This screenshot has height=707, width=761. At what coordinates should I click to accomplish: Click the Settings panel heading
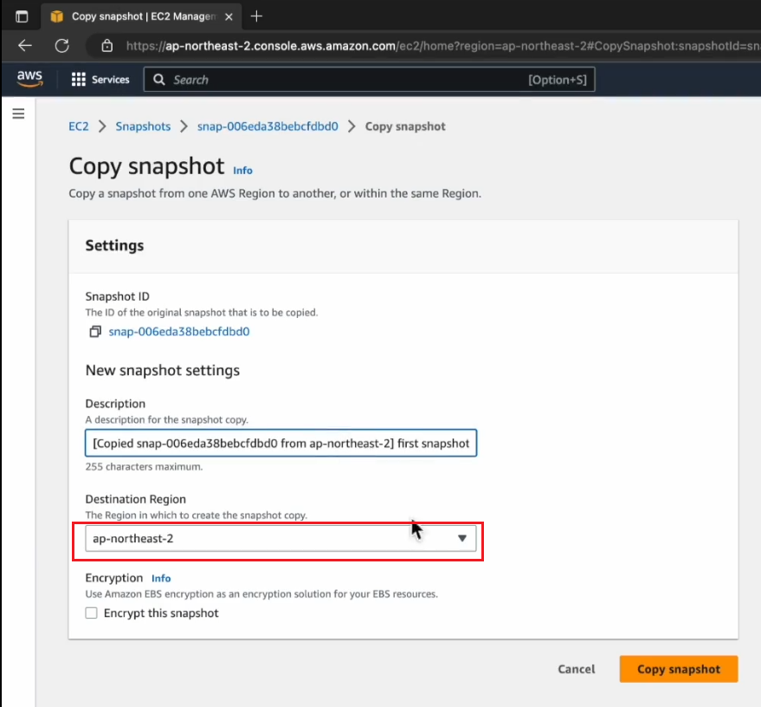coord(114,246)
